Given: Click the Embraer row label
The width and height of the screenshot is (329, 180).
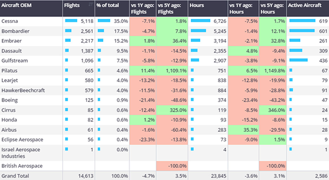Looking at the screenshot, I should (x=12, y=41).
